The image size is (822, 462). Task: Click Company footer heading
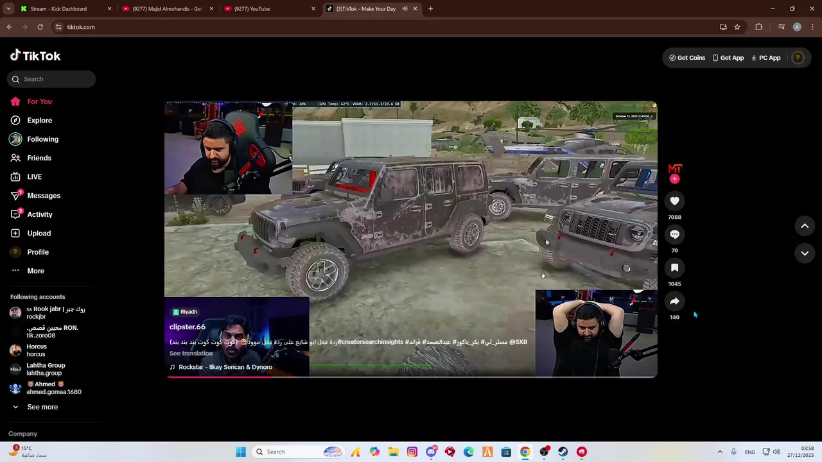[22, 434]
